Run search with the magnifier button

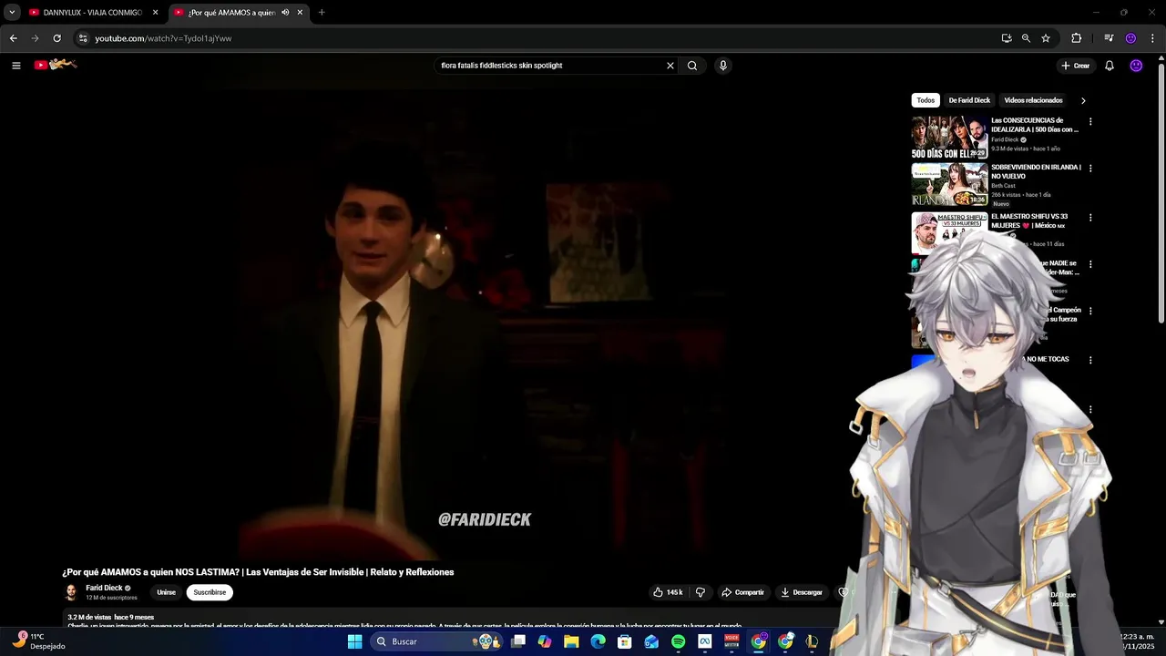point(692,66)
